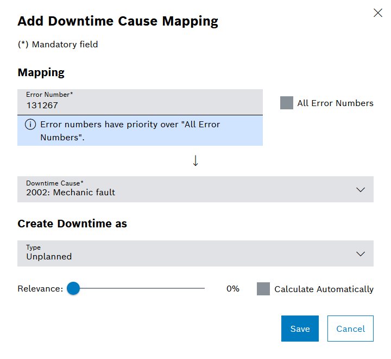Enable the All Error Numbers checkbox
The height and width of the screenshot is (359, 391).
287,103
